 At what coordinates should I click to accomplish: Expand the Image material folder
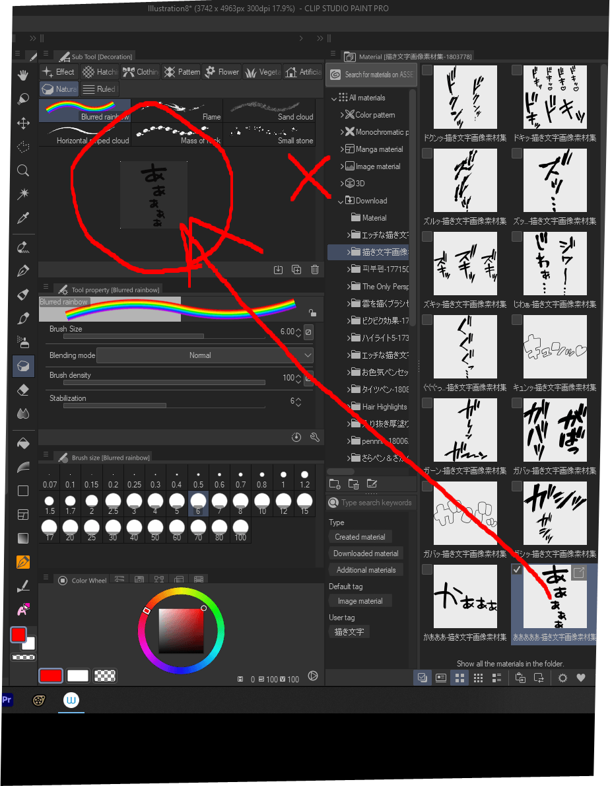click(342, 166)
